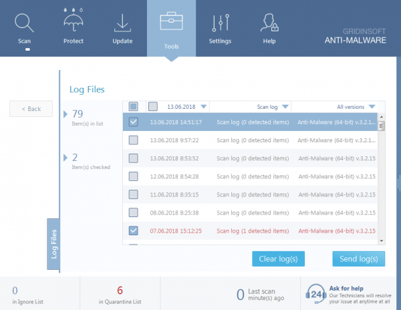Image resolution: width=401 pixels, height=310 pixels.
Task: Select the 13.06.2018 14:51:17 timestamp
Action: coord(176,122)
